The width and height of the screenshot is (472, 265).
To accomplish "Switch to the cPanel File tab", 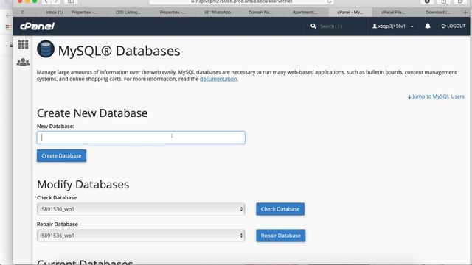I will [393, 13].
